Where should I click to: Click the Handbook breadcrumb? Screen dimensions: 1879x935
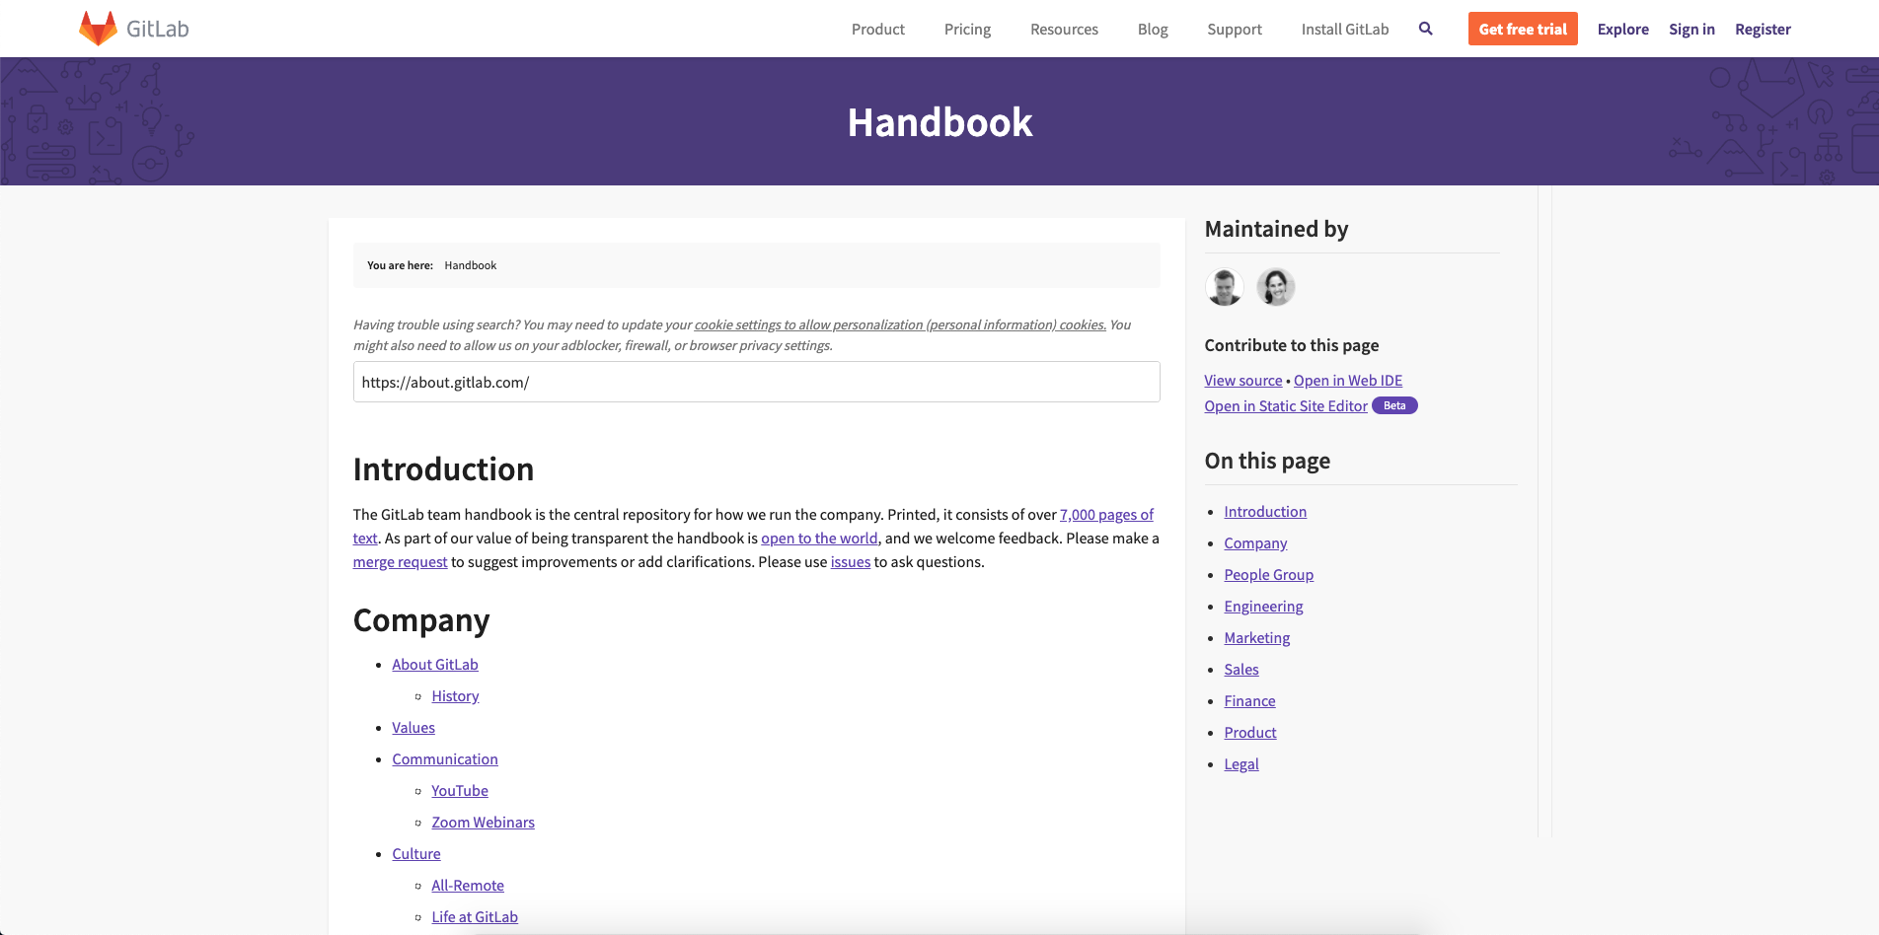471,265
